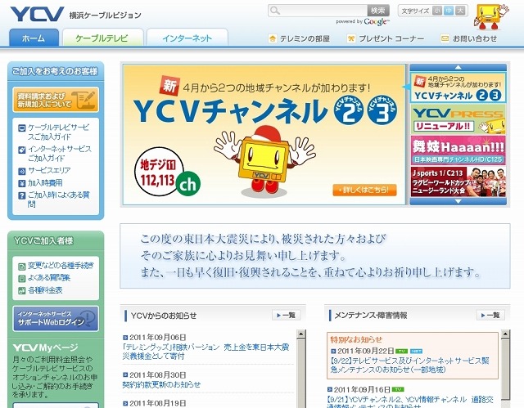Open 契約約款更新のお知らせ link

pyautogui.click(x=161, y=384)
